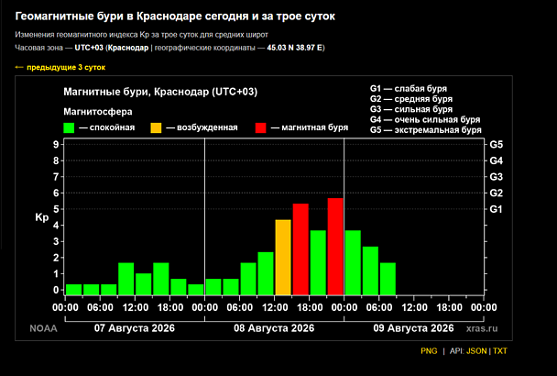Click the first red bar on 08 August
Viewport: 557px width, 376px height.
[x=300, y=249]
